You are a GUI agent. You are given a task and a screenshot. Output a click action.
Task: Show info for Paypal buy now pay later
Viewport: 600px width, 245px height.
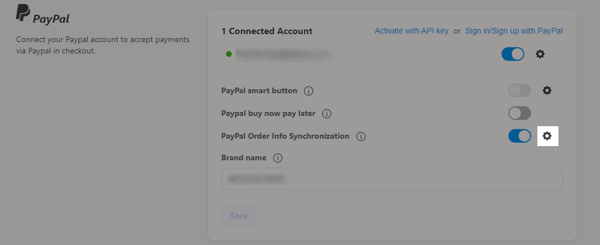tap(326, 114)
